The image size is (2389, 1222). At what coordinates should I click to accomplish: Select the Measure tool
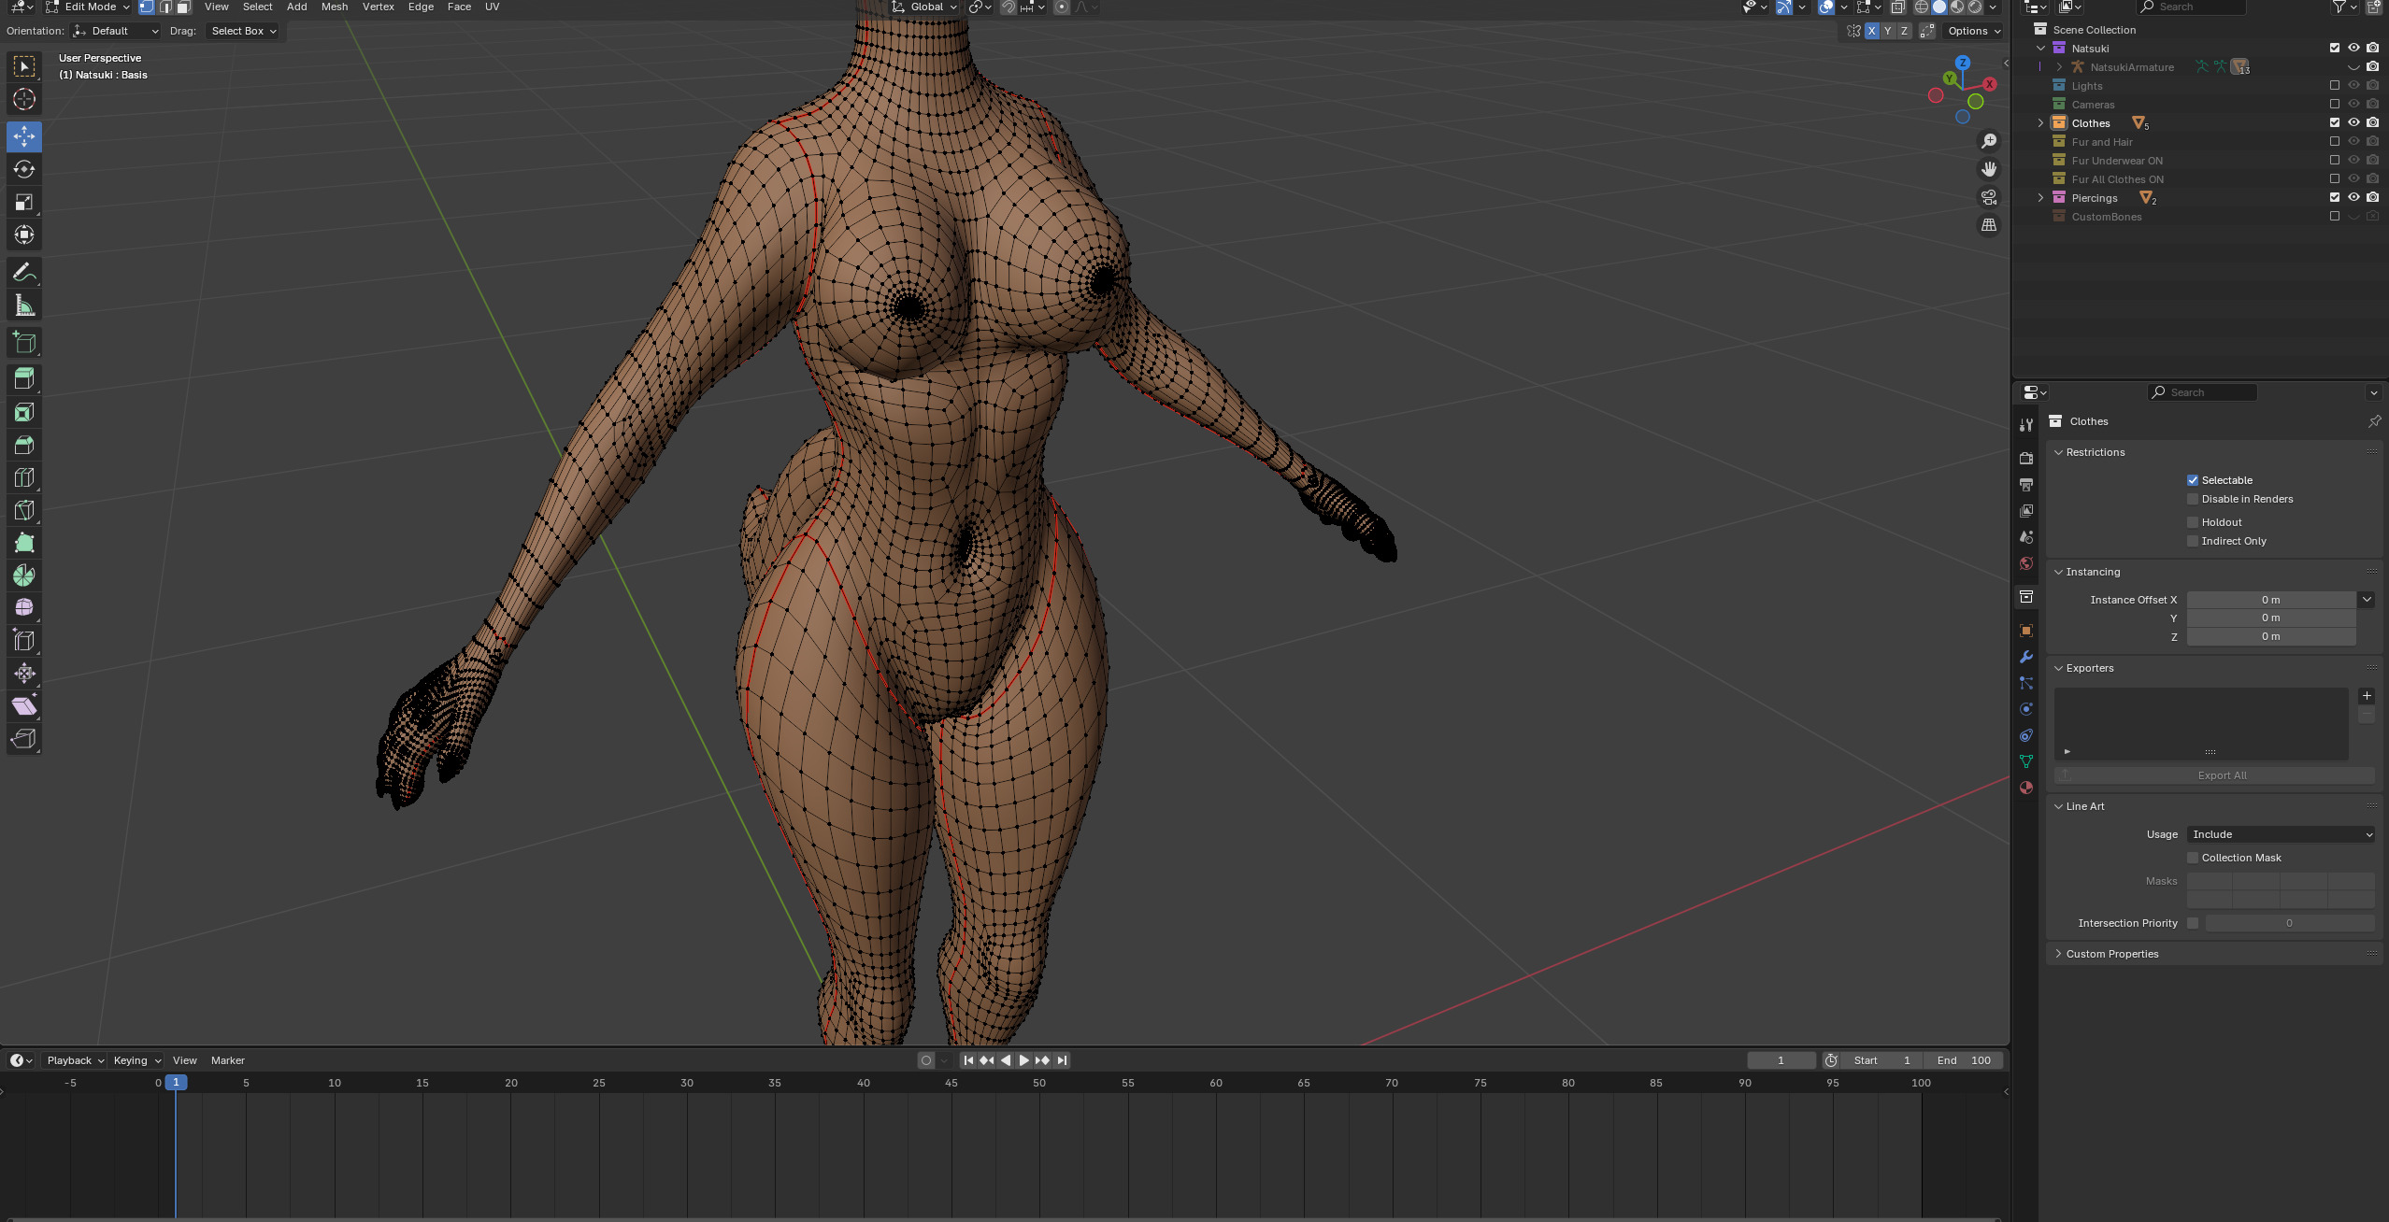coord(24,305)
